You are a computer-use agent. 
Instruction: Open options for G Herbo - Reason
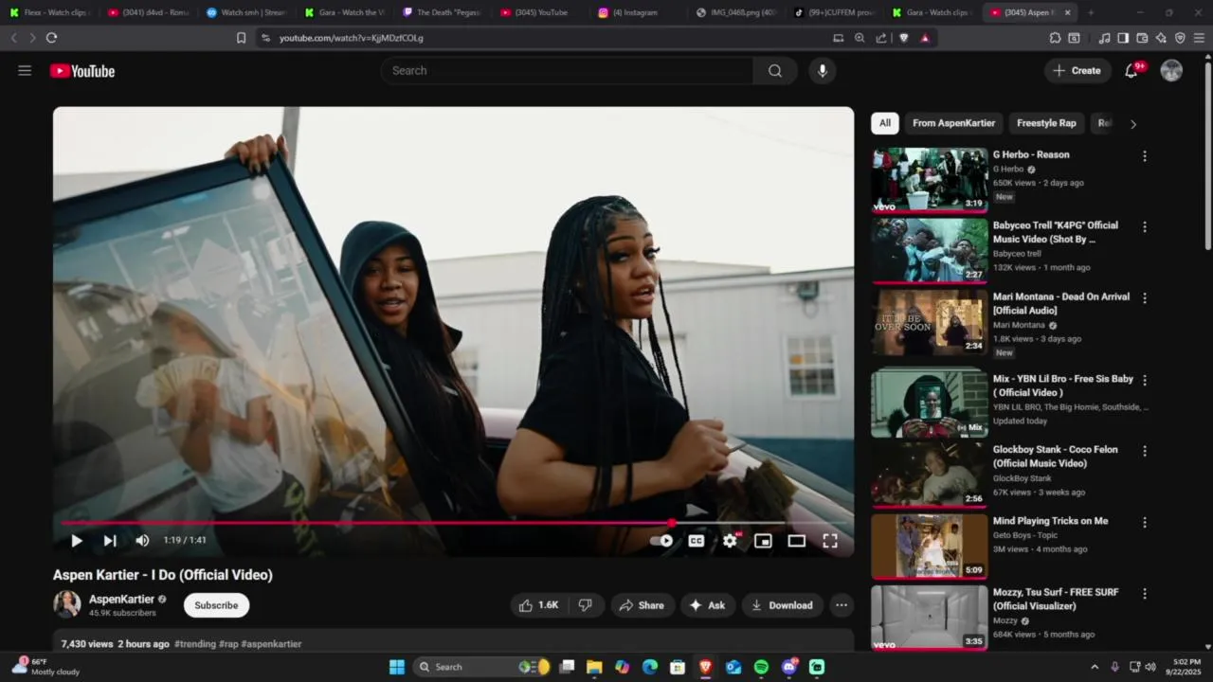tap(1144, 156)
